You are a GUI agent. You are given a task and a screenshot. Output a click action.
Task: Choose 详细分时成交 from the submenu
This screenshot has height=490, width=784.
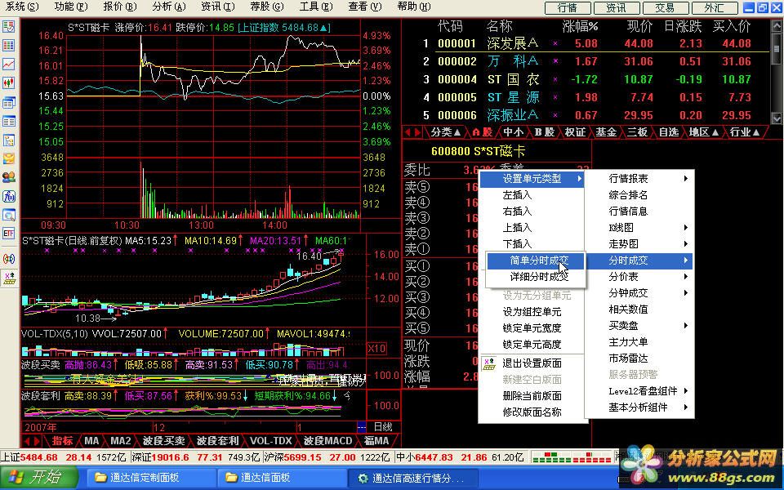pyautogui.click(x=536, y=277)
